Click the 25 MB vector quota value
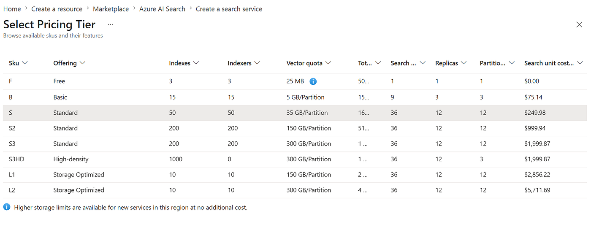 click(295, 81)
